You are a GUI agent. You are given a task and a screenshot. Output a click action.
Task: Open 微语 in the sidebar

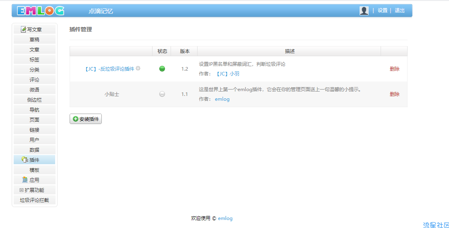[34, 90]
